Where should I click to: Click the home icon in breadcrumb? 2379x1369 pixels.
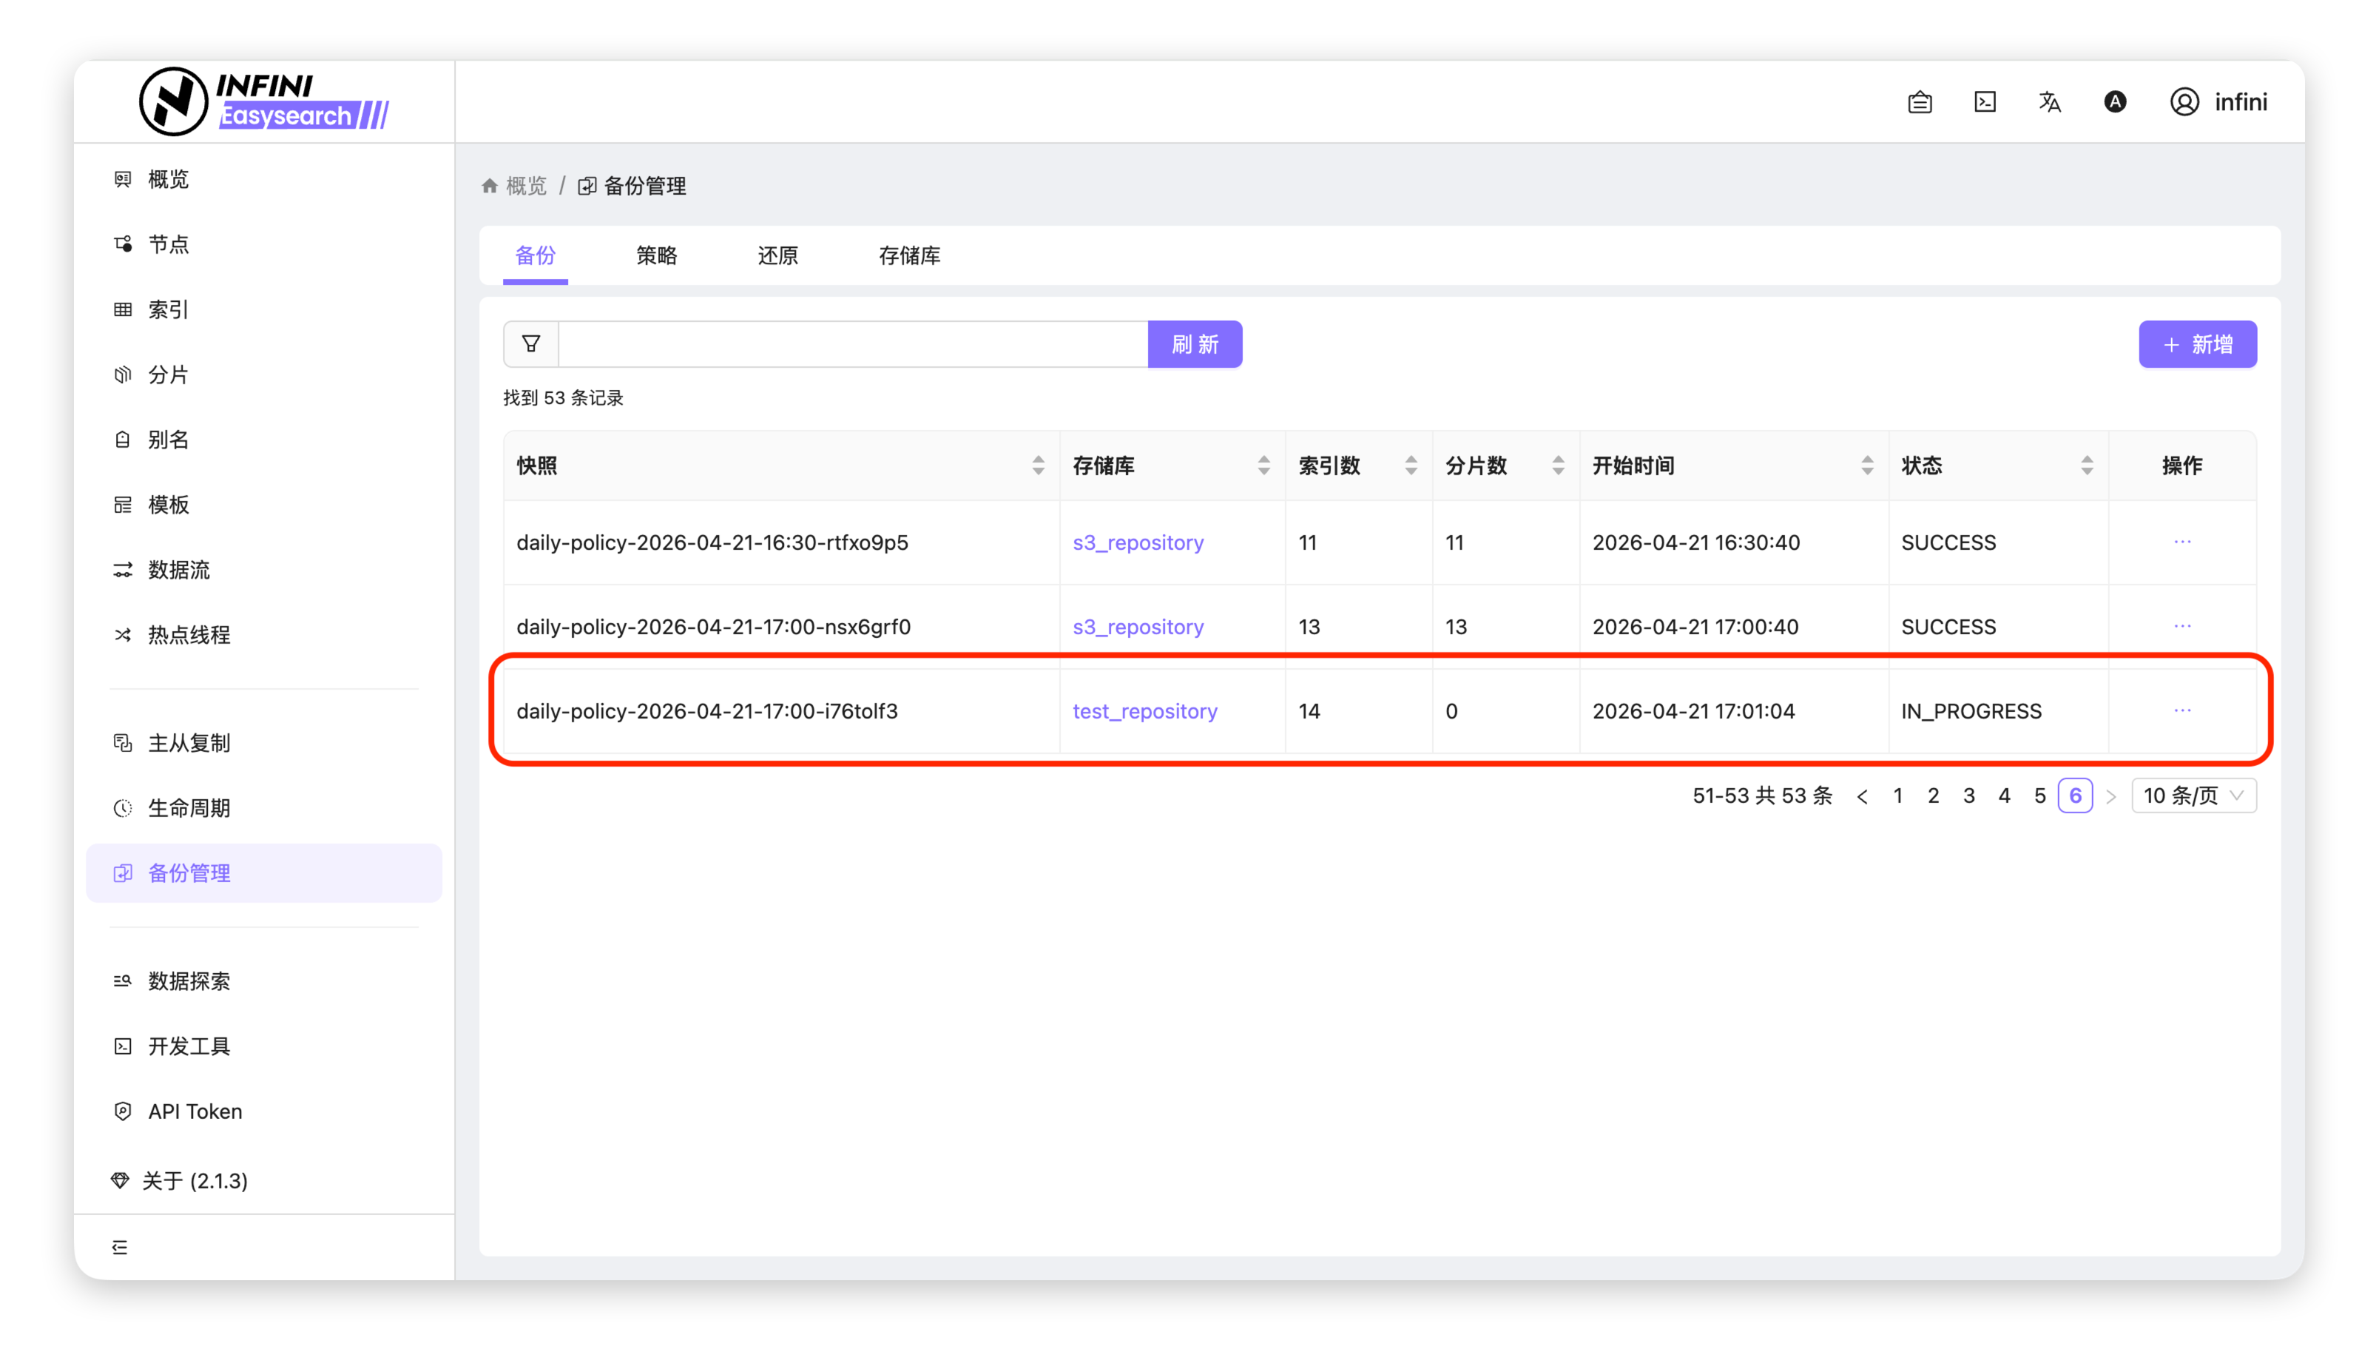pyautogui.click(x=490, y=186)
